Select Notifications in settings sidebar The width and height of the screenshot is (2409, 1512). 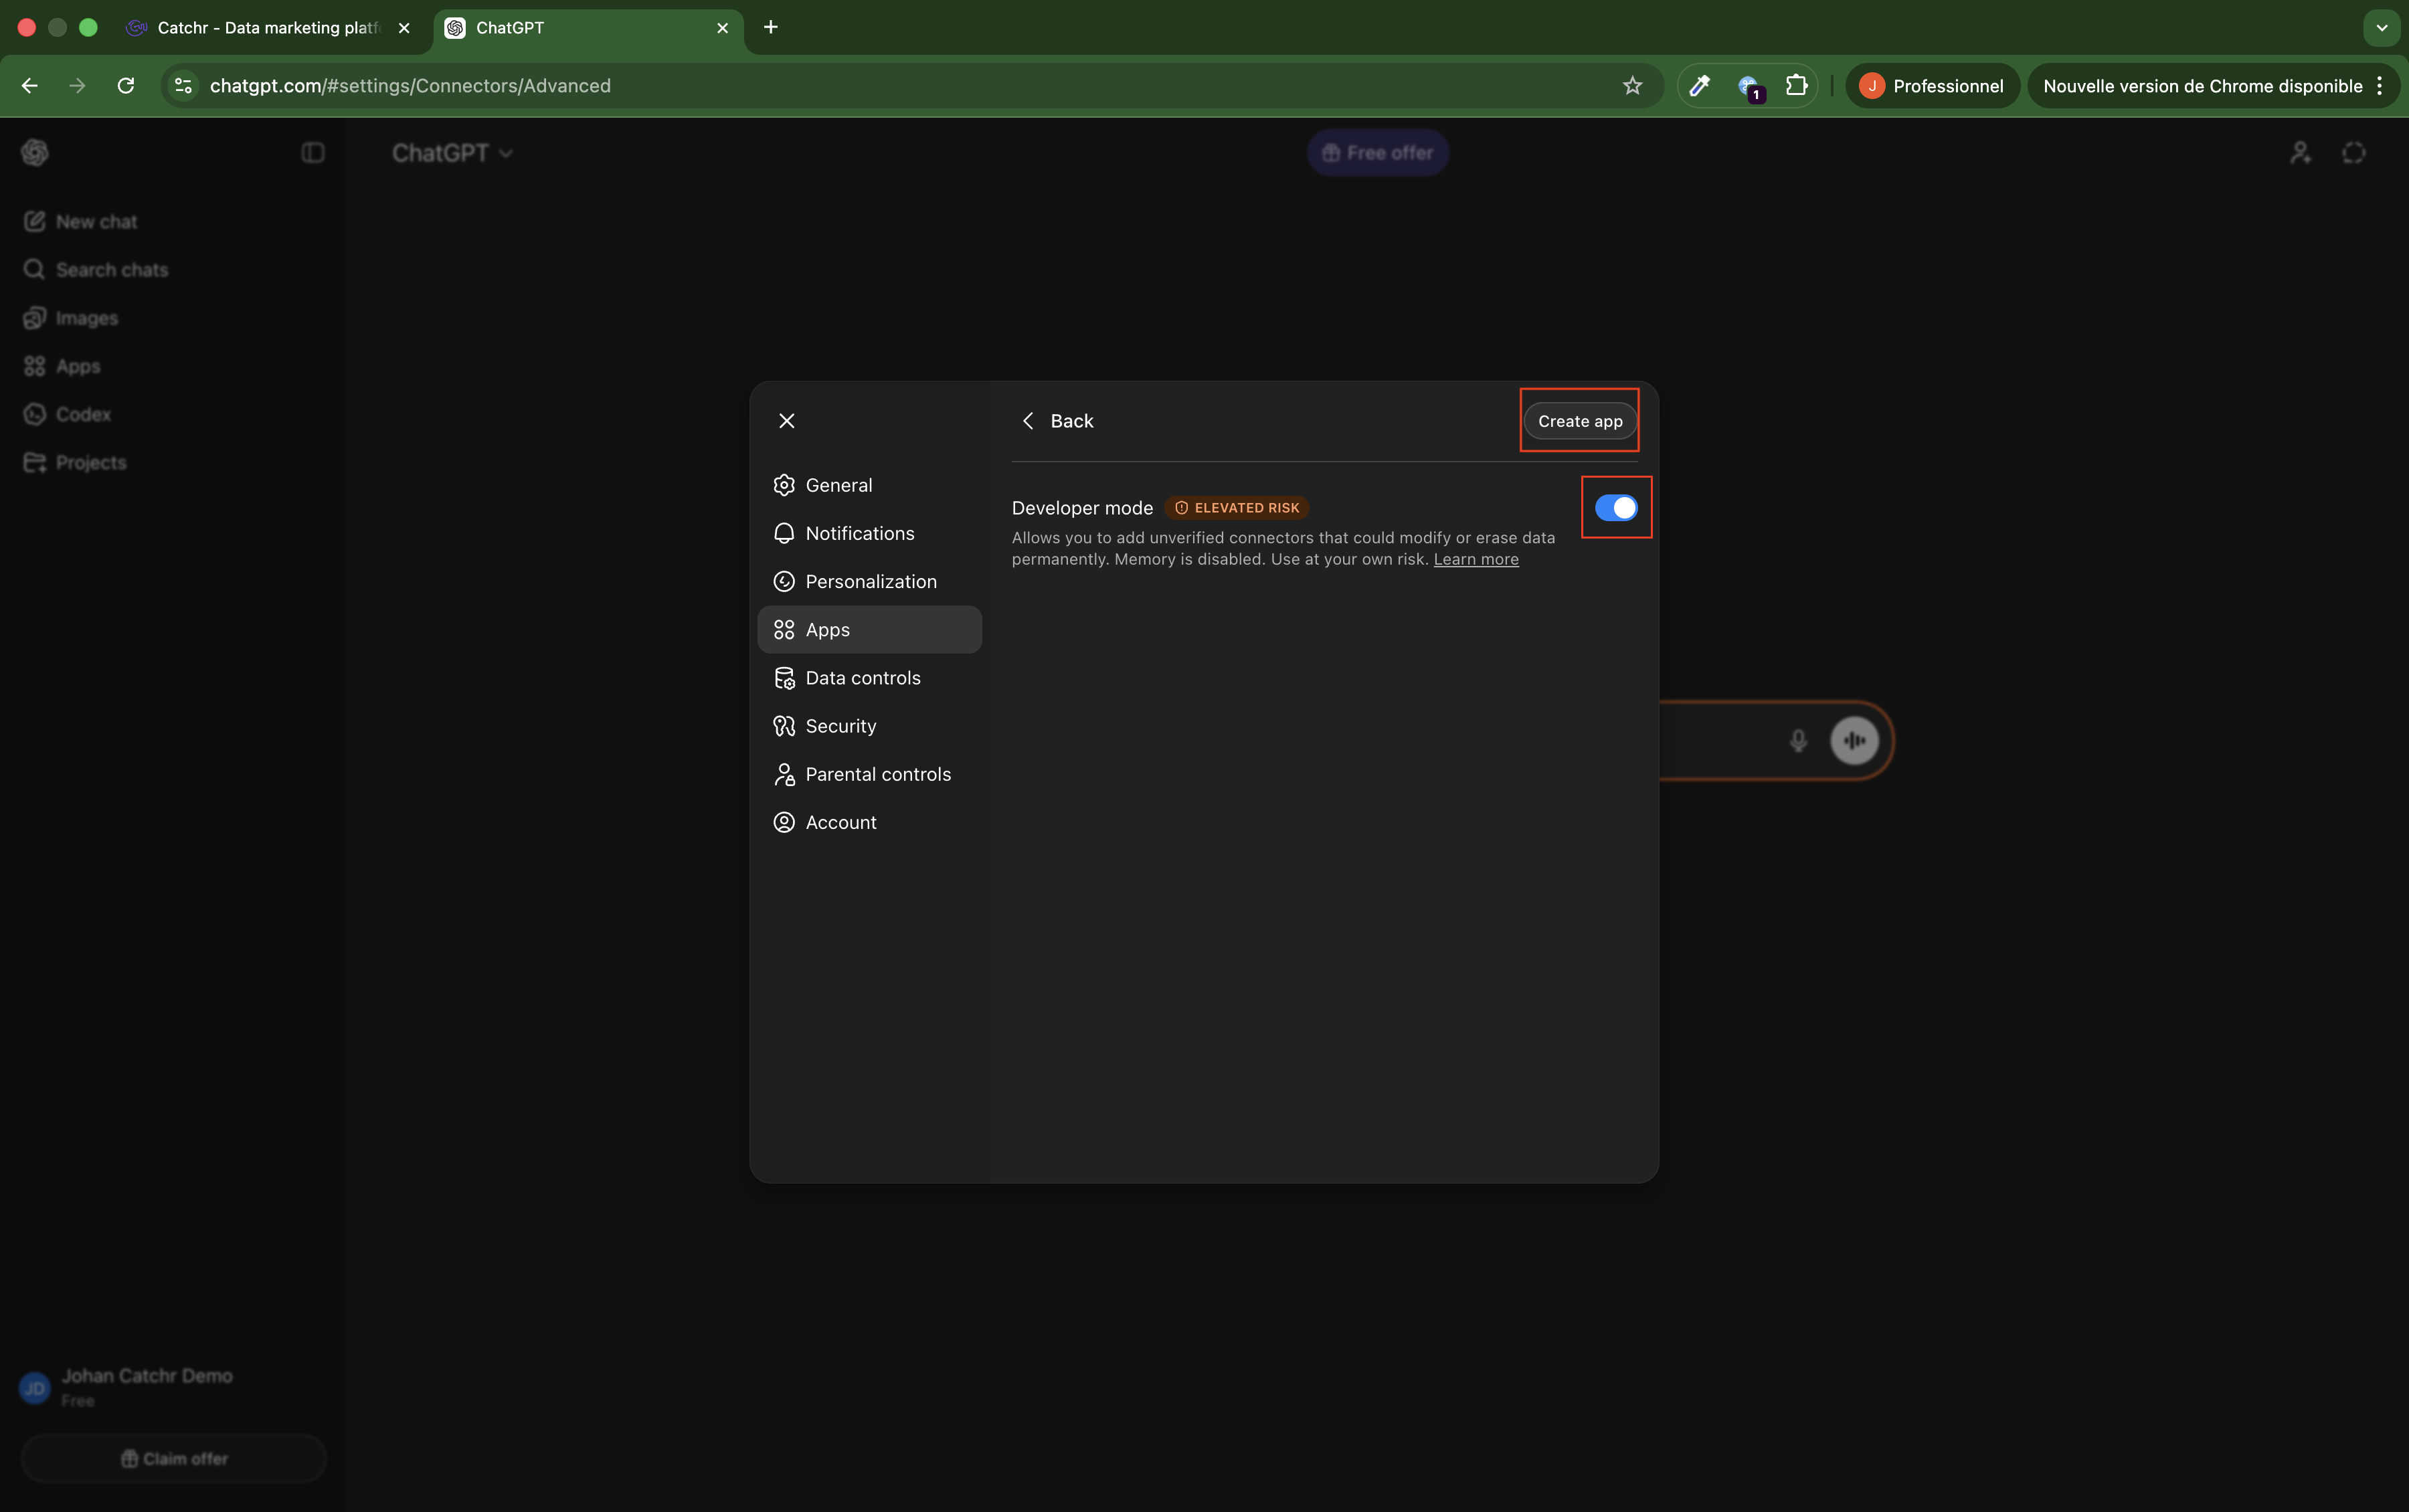859,533
